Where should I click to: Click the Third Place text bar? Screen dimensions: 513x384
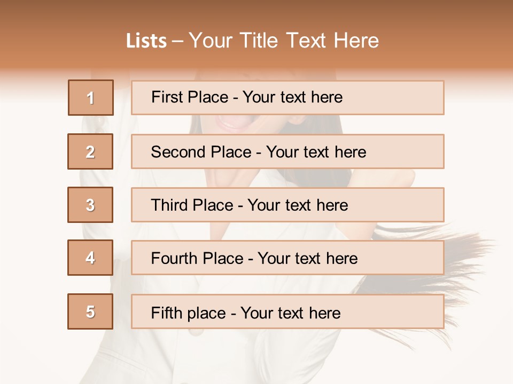point(287,205)
